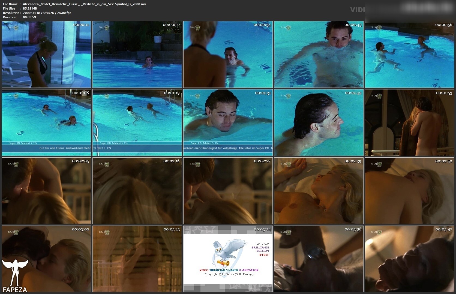Click 'Super RTL Teletext S. 774' in the 00:01:31 frame
This screenshot has width=456, height=294.
tap(205, 143)
